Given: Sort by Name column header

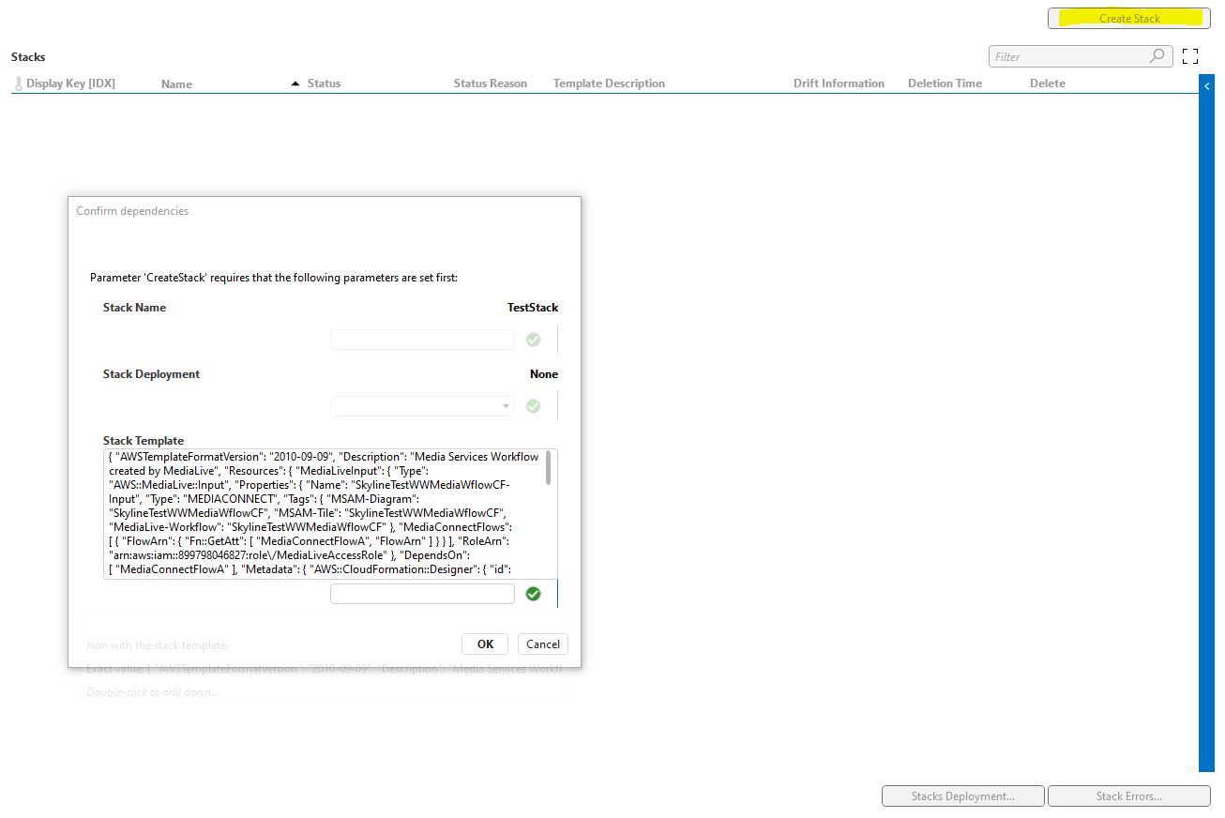Looking at the screenshot, I should click(176, 83).
